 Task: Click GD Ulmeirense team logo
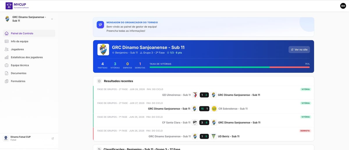[x=195, y=95]
